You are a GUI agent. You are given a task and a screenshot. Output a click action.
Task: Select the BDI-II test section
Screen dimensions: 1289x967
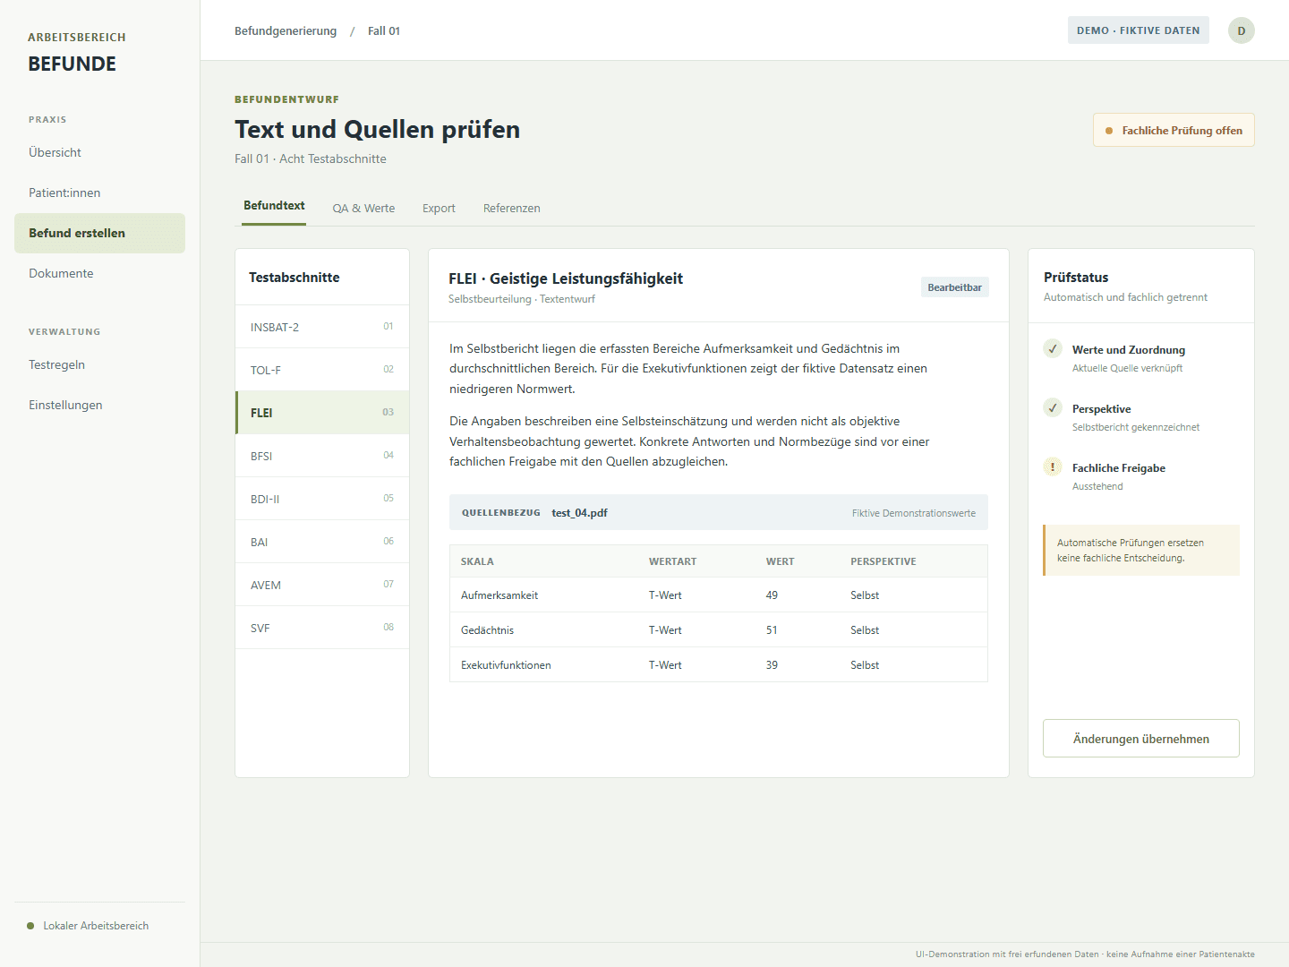pos(322,499)
